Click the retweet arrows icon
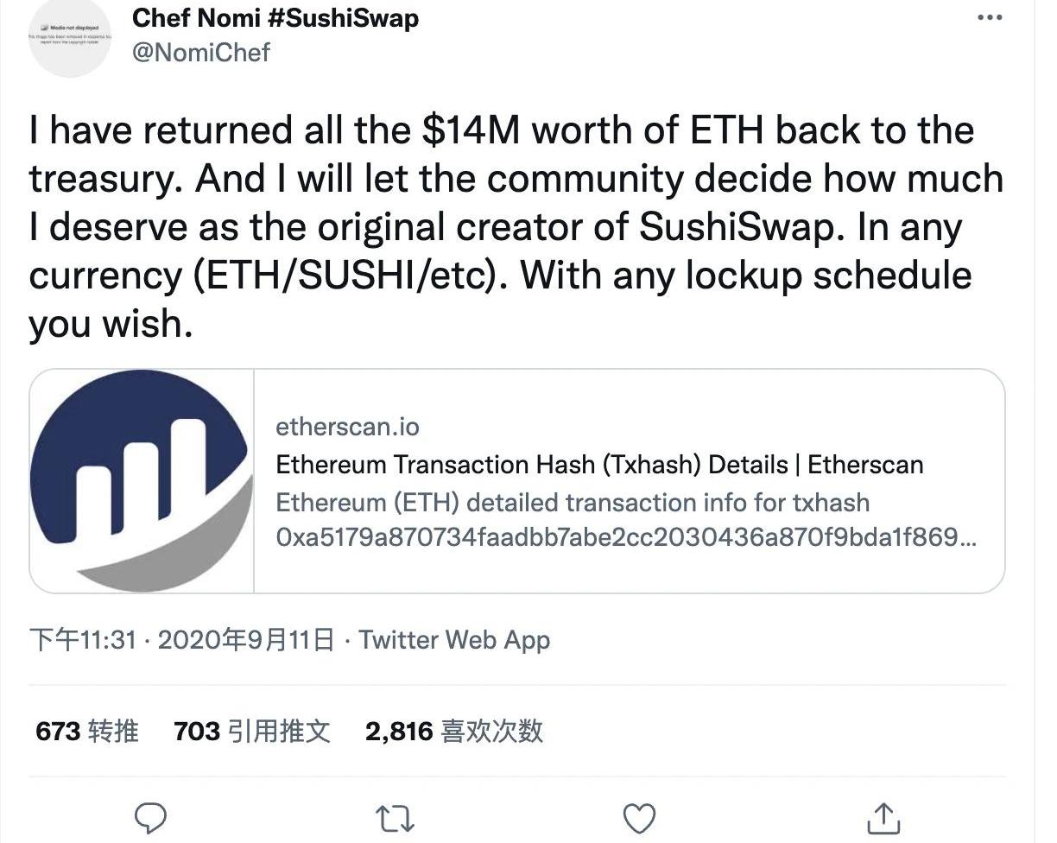The width and height of the screenshot is (1057, 843). [x=396, y=817]
